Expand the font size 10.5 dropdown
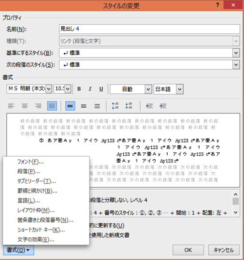The height and width of the screenshot is (260, 244). coord(68,89)
